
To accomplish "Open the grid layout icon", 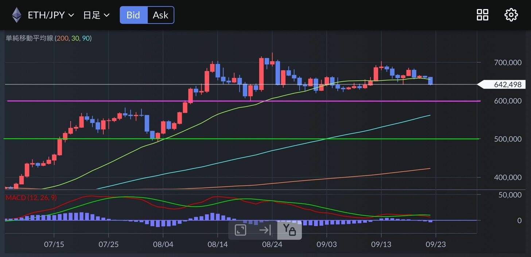I will (x=482, y=15).
